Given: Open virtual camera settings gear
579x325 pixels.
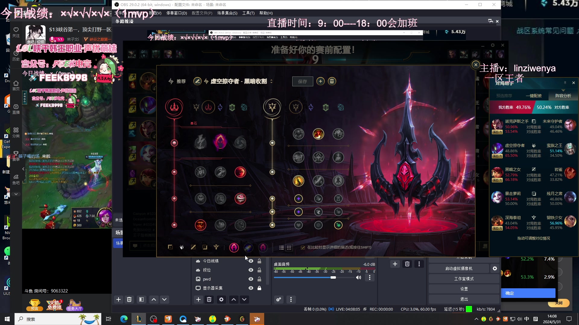Looking at the screenshot, I should pyautogui.click(x=495, y=268).
